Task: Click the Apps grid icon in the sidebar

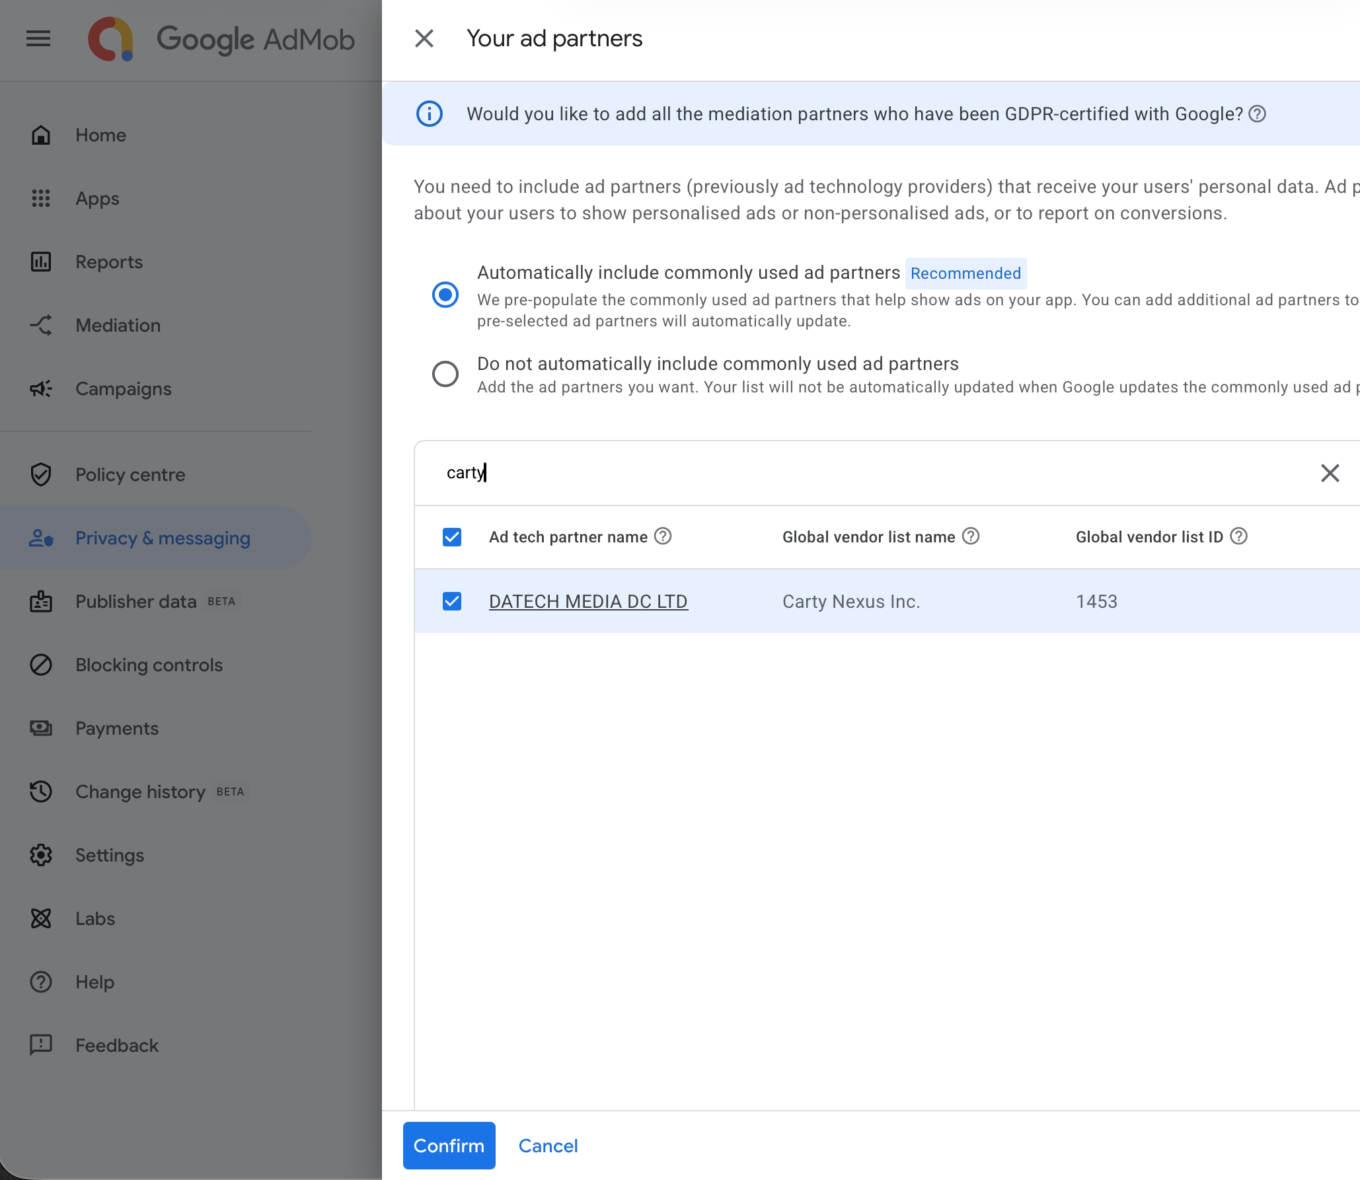Action: pyautogui.click(x=41, y=198)
